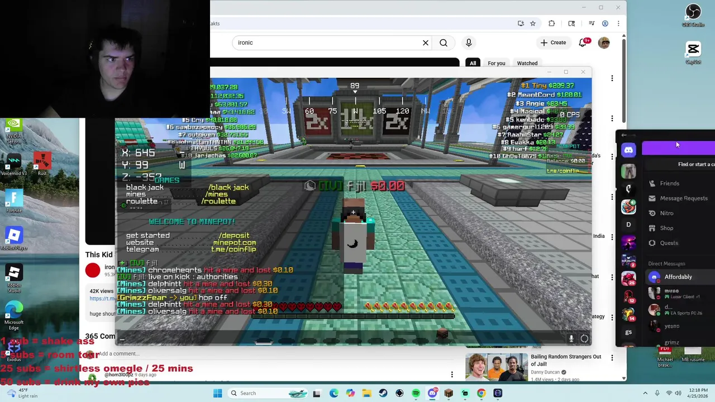Image resolution: width=715 pixels, height=402 pixels.
Task: Open the Discord home button in Discord
Action: (628, 150)
